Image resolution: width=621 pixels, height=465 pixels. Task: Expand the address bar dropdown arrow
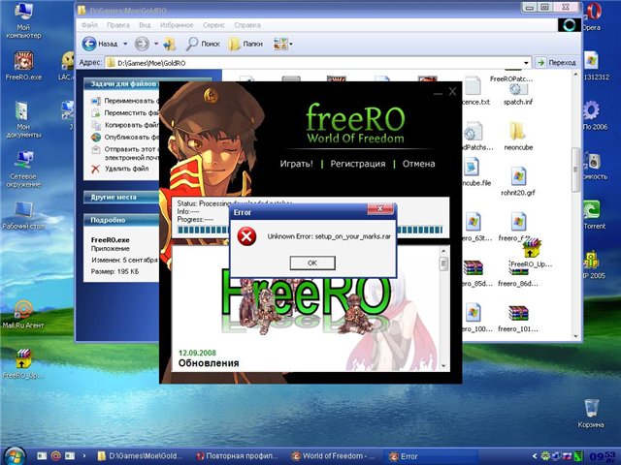526,63
